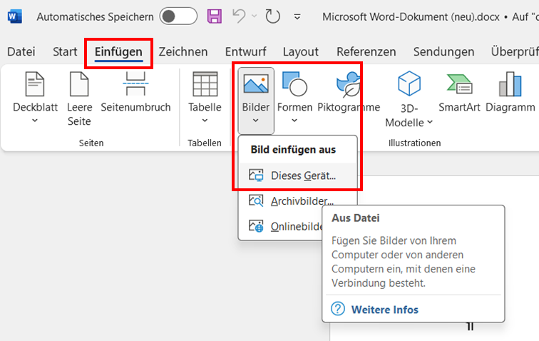Insert a Diagramm chart
The image size is (539, 341).
click(x=510, y=92)
